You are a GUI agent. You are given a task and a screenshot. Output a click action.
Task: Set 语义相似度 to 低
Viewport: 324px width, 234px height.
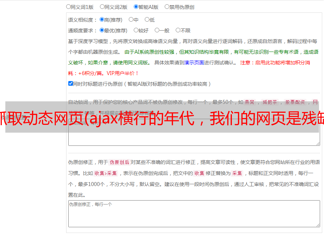147,20
